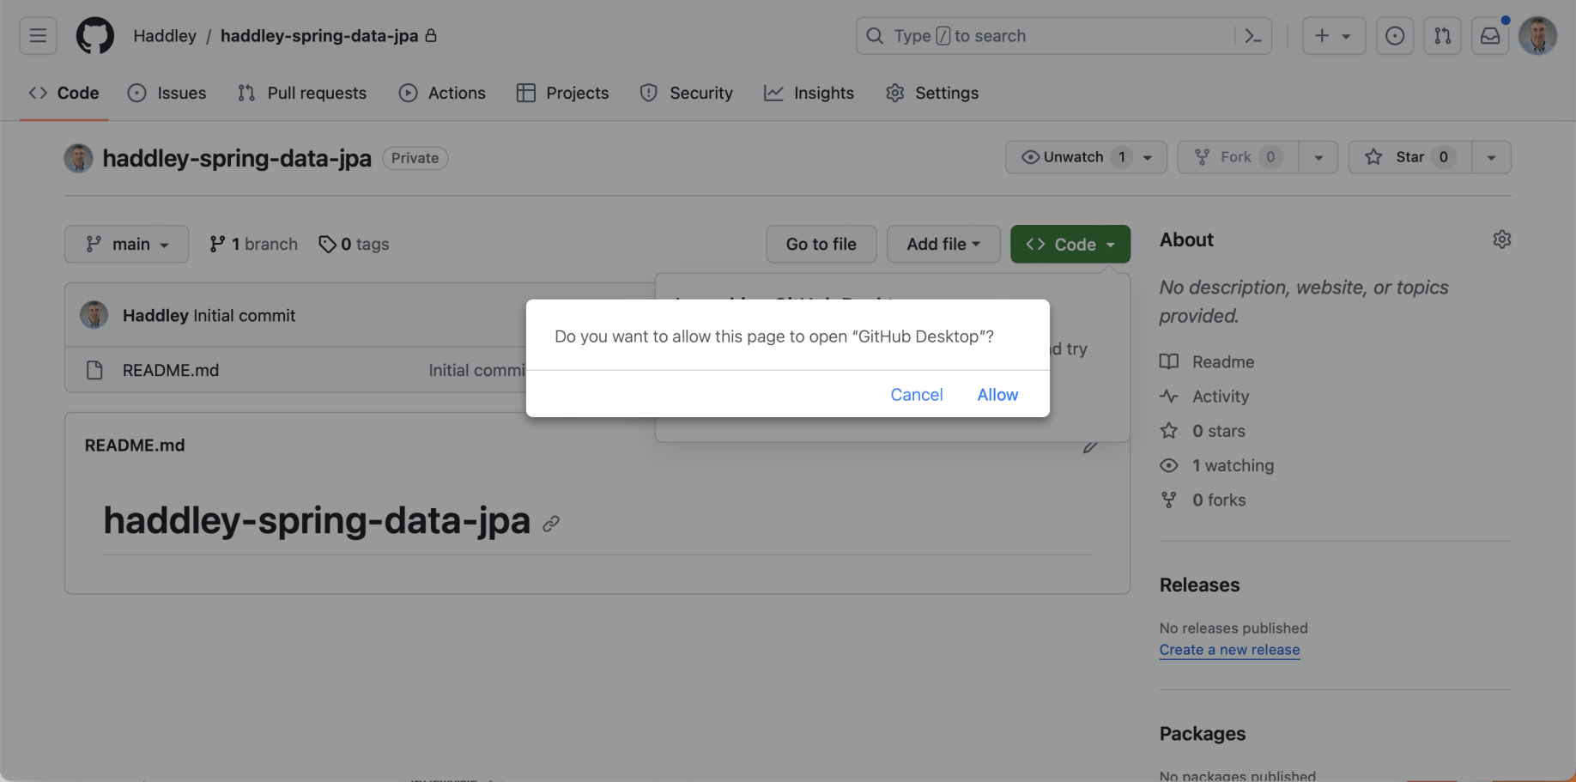Viewport: 1576px width, 782px height.
Task: Toggle Unwatch for this repository
Action: (x=1073, y=157)
